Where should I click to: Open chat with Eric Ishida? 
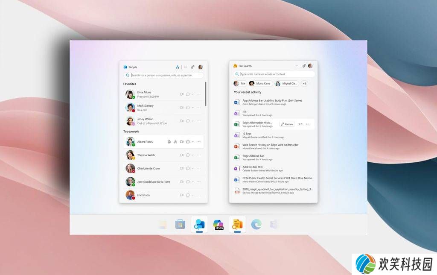188,195
